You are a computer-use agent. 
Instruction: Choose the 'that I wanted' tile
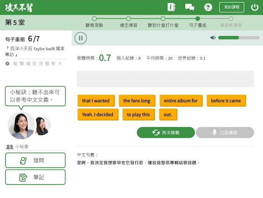tap(96, 101)
